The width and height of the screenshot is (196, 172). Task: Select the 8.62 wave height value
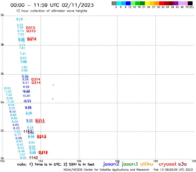click(x=23, y=58)
